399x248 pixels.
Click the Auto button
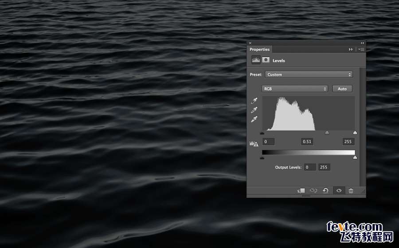click(x=342, y=89)
